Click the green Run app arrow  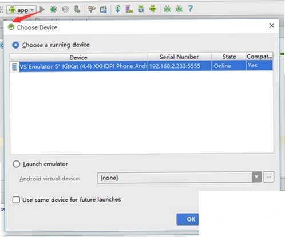(x=42, y=9)
